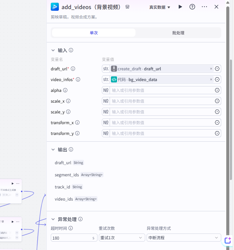Clear the bg_video_data value from video_infos

(211, 79)
